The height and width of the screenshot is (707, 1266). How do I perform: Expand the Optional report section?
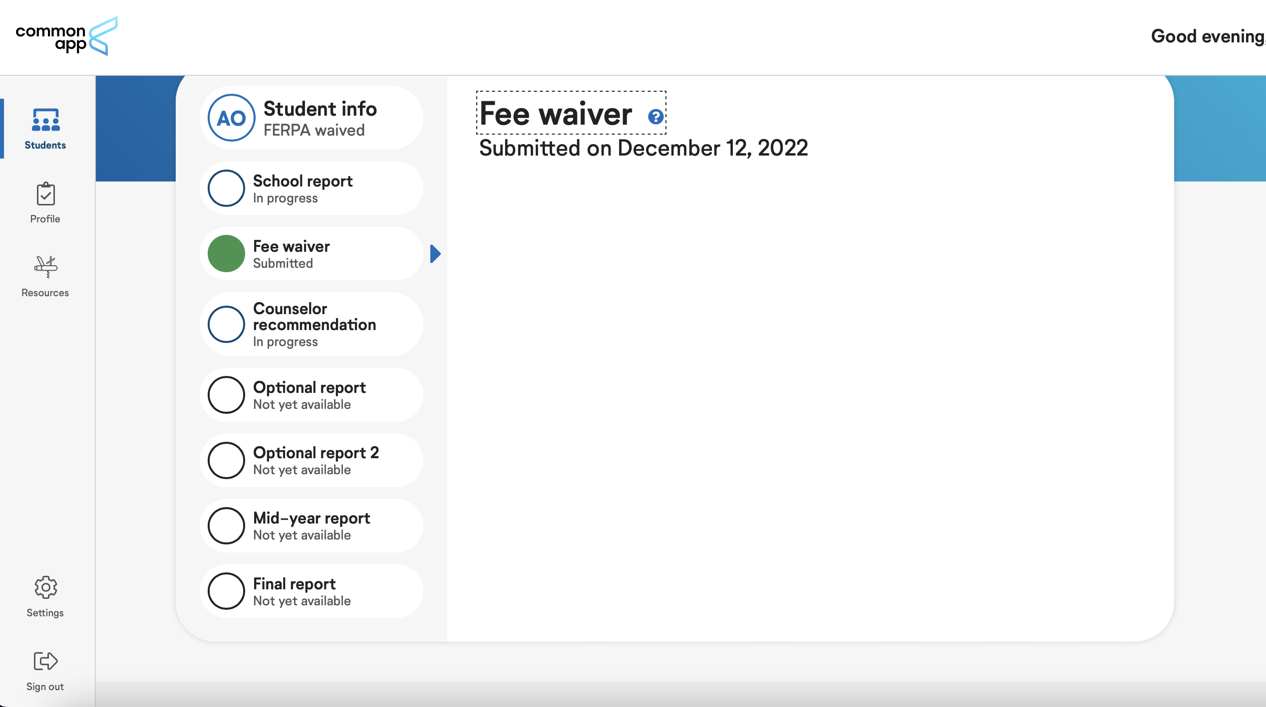pos(309,394)
